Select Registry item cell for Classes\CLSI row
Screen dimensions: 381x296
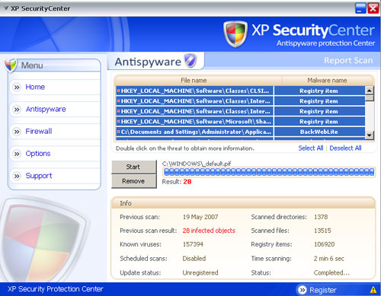319,91
